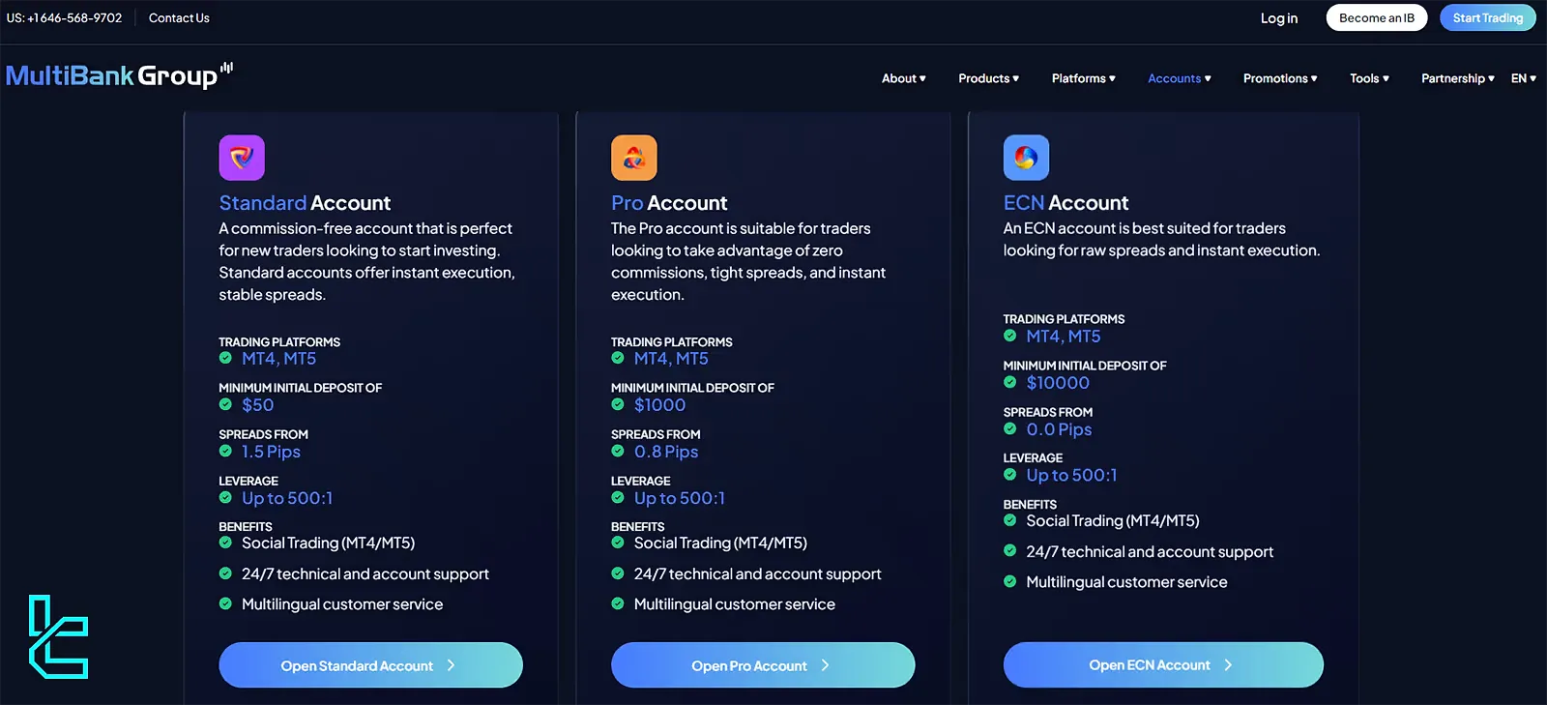The height and width of the screenshot is (705, 1547).
Task: Click check icon by ECN Up to 500:1
Action: click(x=1010, y=475)
